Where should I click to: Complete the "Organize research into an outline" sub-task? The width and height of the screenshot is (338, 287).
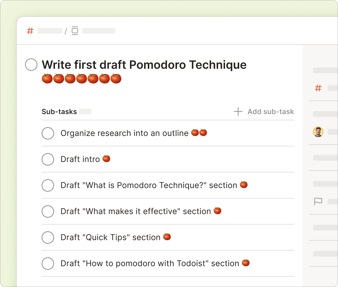point(48,133)
